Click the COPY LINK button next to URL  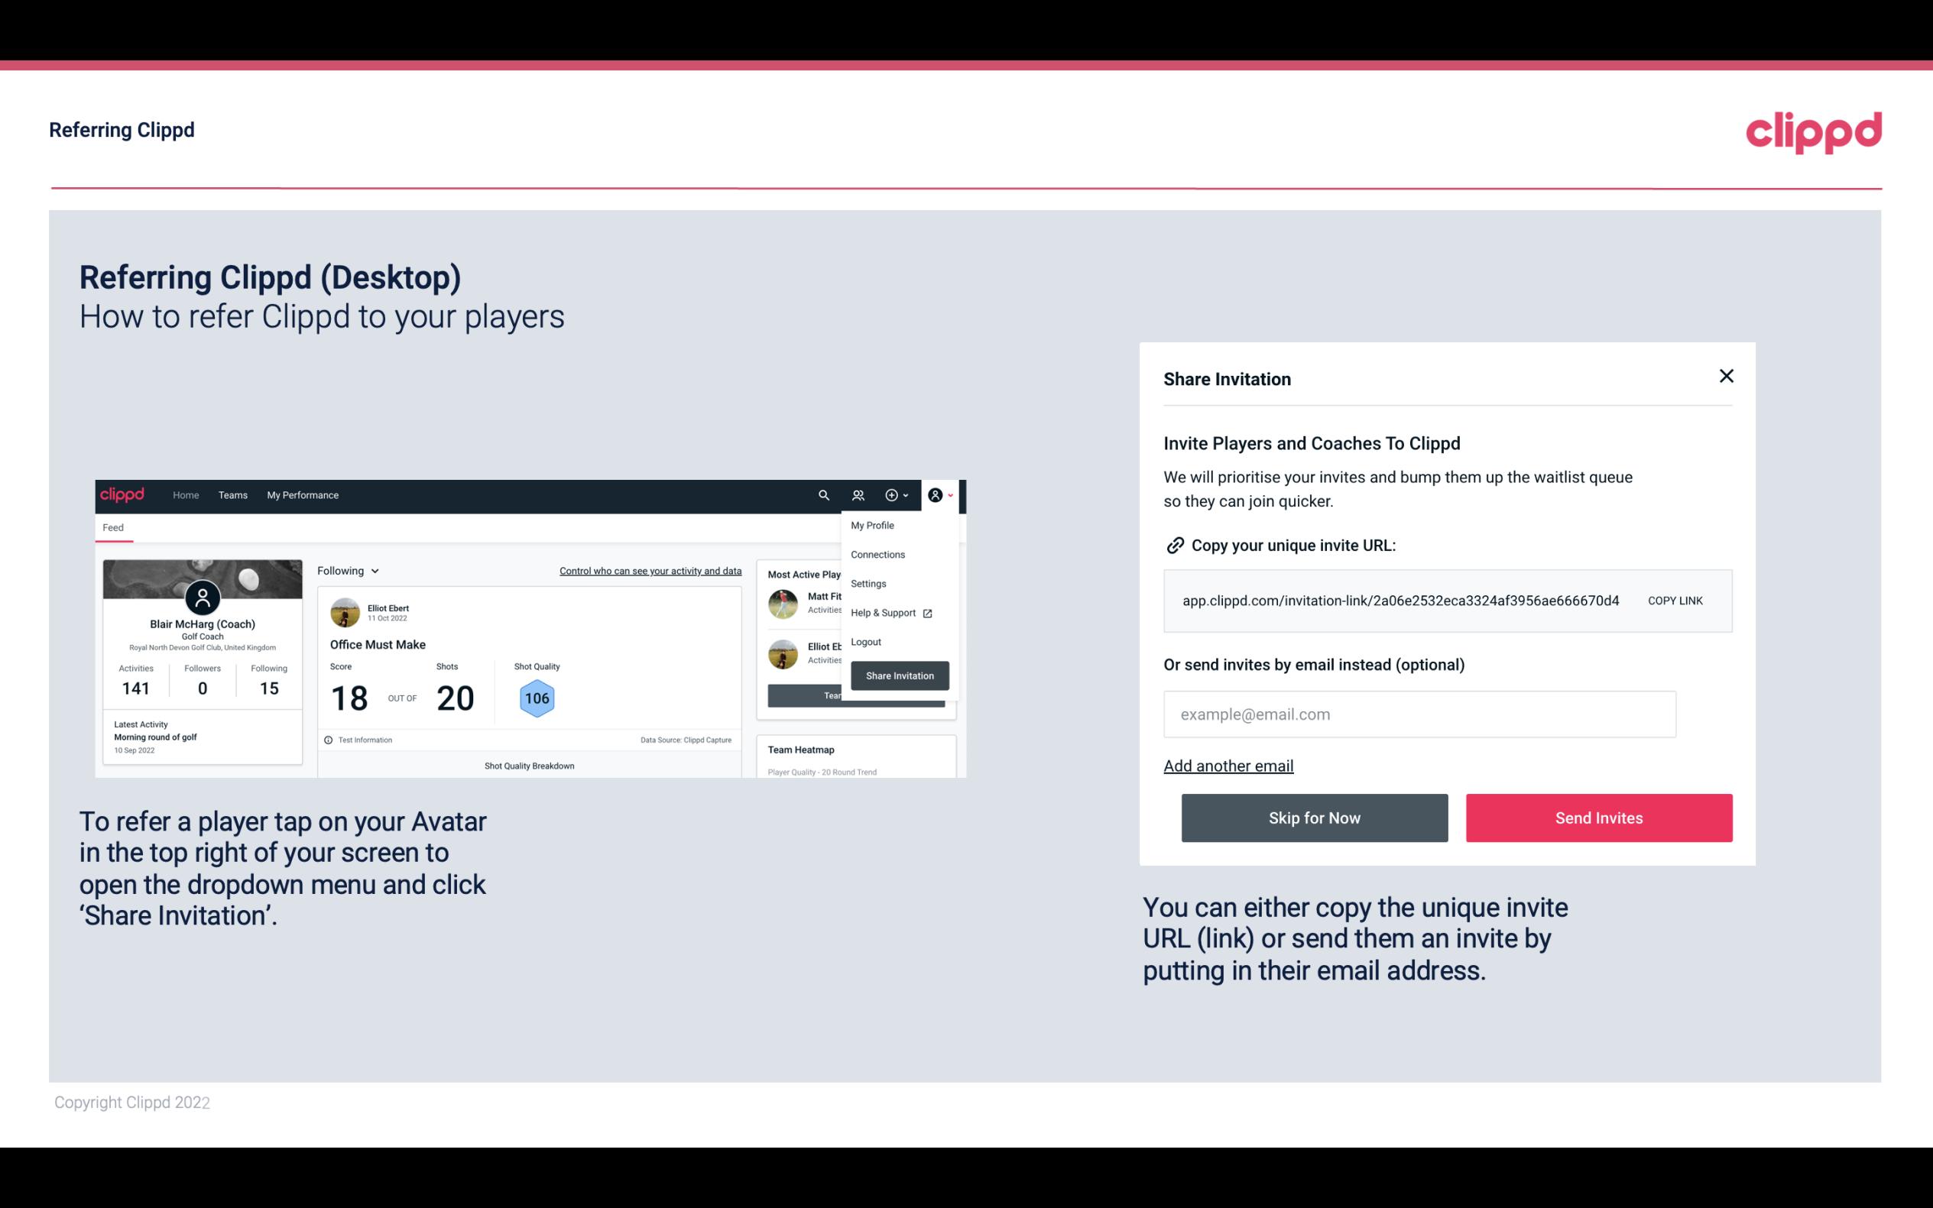click(x=1675, y=601)
